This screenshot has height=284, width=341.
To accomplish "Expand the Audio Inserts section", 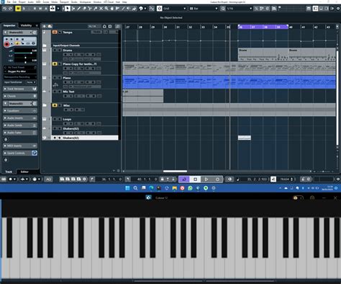I will point(20,118).
